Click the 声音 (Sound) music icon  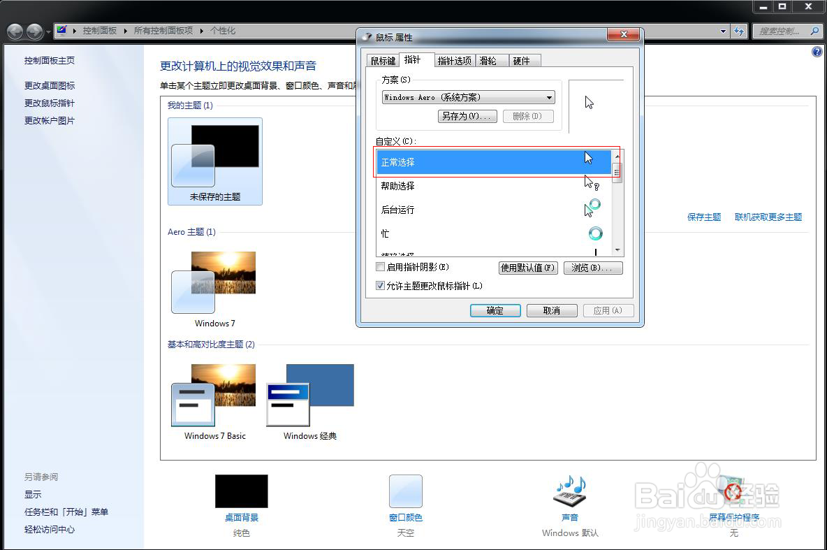click(x=569, y=491)
